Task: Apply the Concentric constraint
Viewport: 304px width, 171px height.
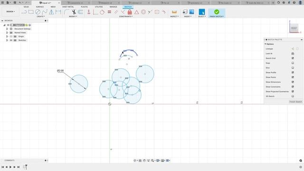Action: click(143, 12)
